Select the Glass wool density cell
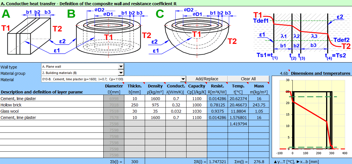The height and width of the screenshot is (164, 352). pos(155,111)
